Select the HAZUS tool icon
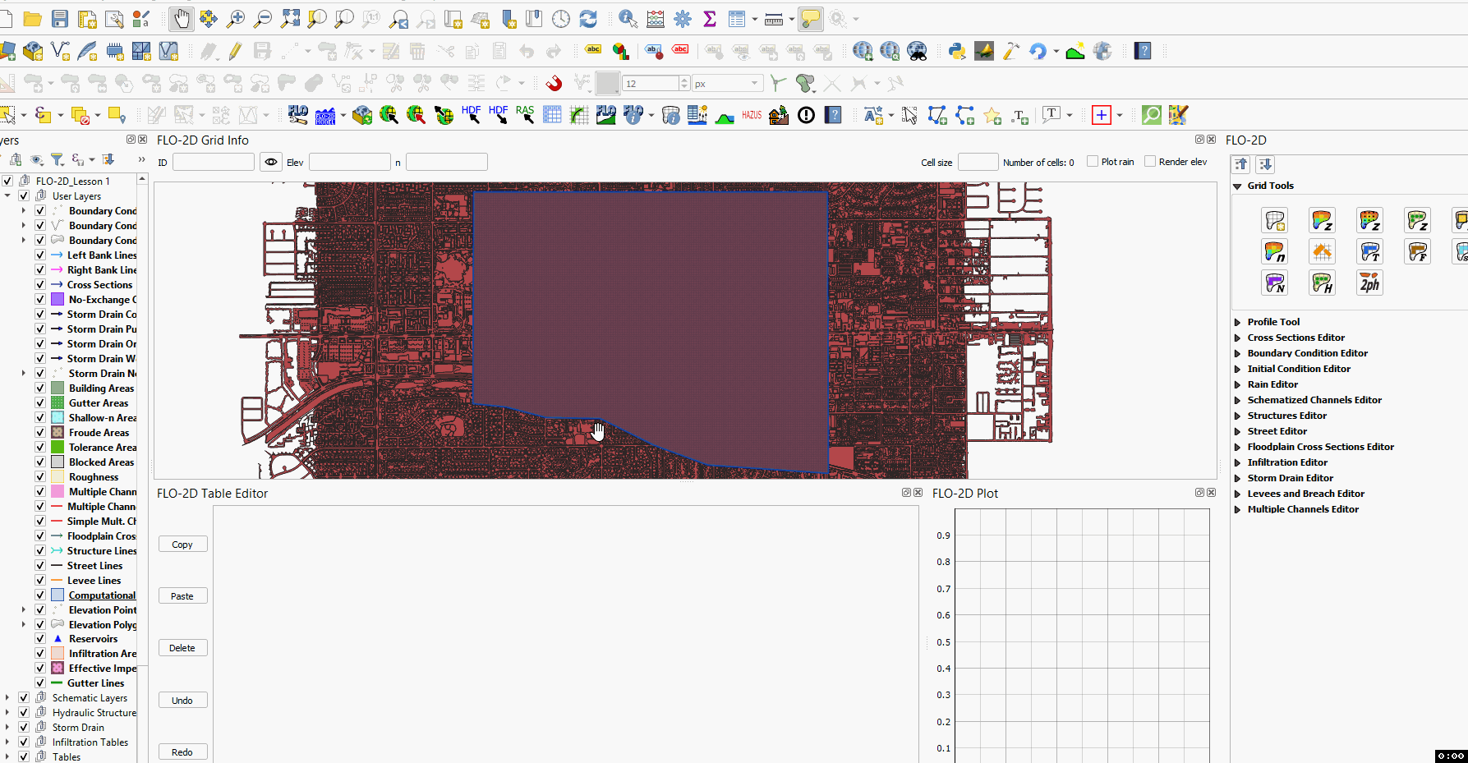Screen dimensions: 1468x763 (x=751, y=115)
